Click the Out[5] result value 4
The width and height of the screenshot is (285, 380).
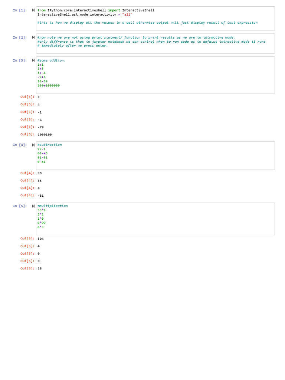tap(39, 246)
